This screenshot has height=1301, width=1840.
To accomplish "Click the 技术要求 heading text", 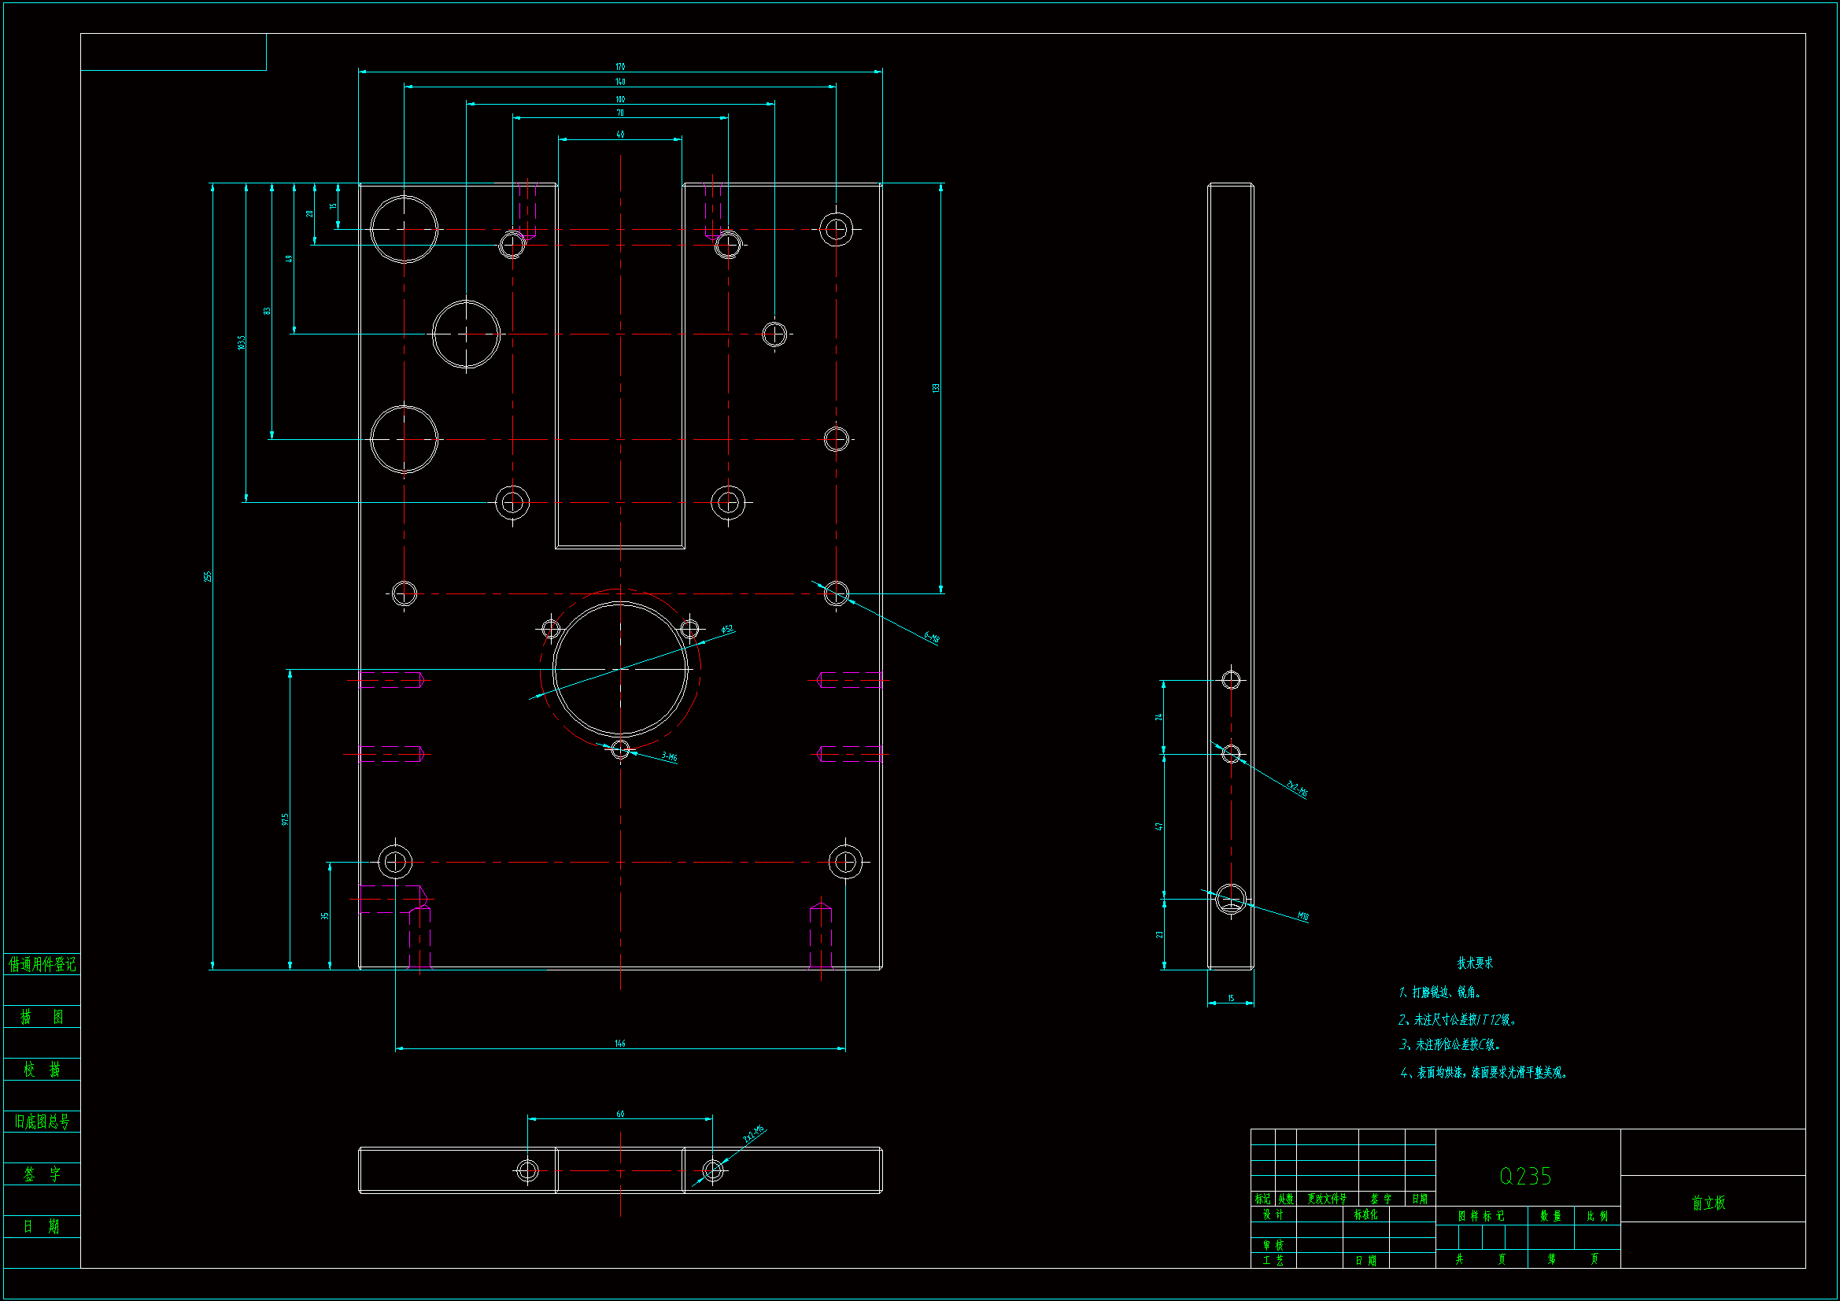I will pyautogui.click(x=1474, y=963).
